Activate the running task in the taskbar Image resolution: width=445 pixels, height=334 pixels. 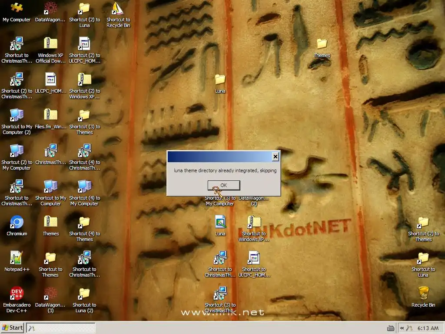[61, 328]
